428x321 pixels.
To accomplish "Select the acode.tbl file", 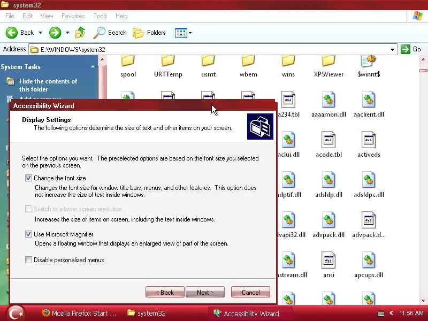I will 328,144.
